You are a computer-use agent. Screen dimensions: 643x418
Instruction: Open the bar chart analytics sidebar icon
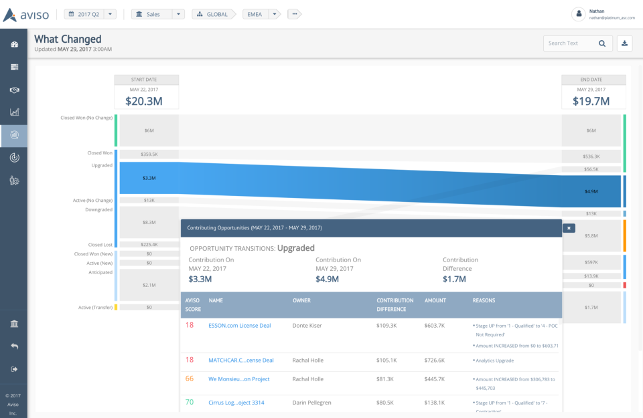pyautogui.click(x=14, y=112)
